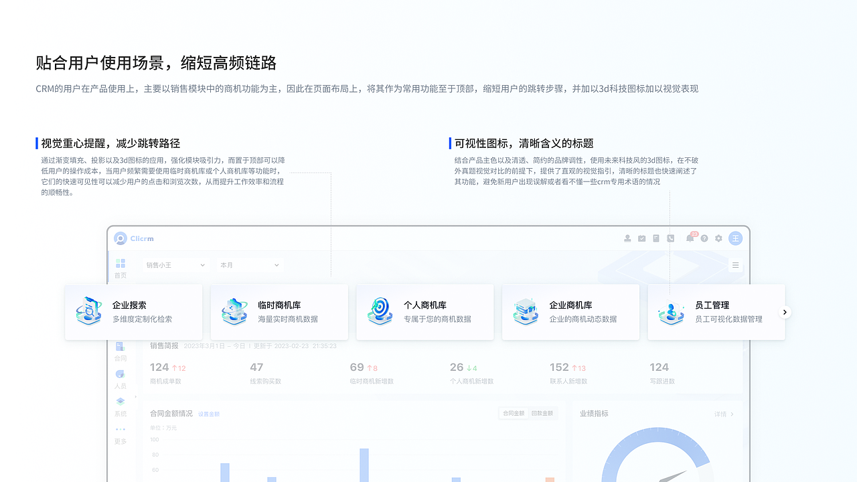Click the calendar task icon in the header
This screenshot has height=482, width=857.
click(641, 238)
